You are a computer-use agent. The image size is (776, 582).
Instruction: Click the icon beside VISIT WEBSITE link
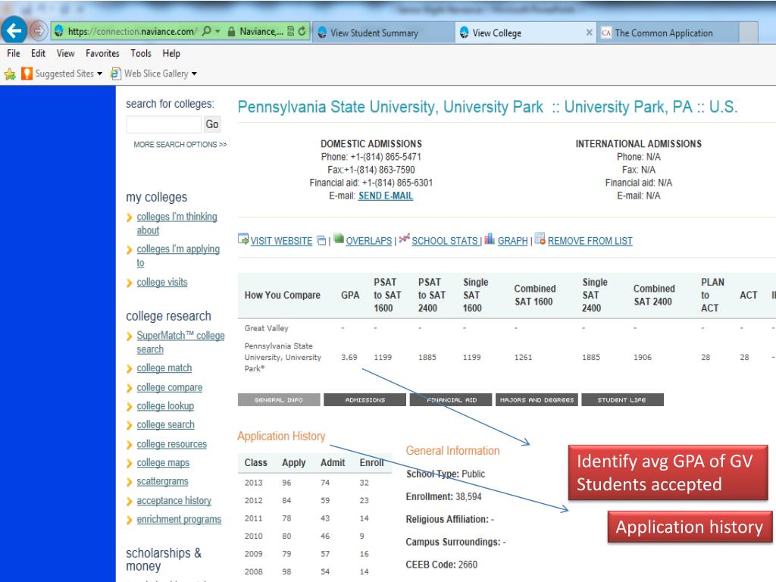click(243, 239)
